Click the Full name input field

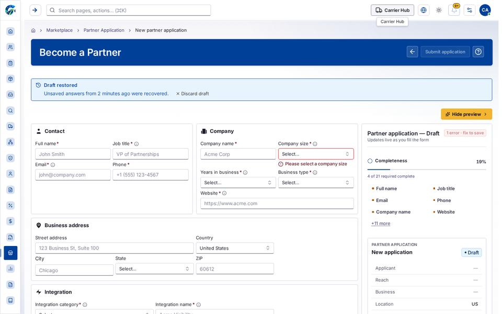[73, 154]
